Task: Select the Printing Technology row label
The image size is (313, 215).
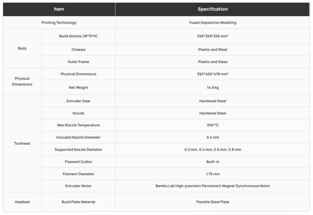Action: point(59,23)
